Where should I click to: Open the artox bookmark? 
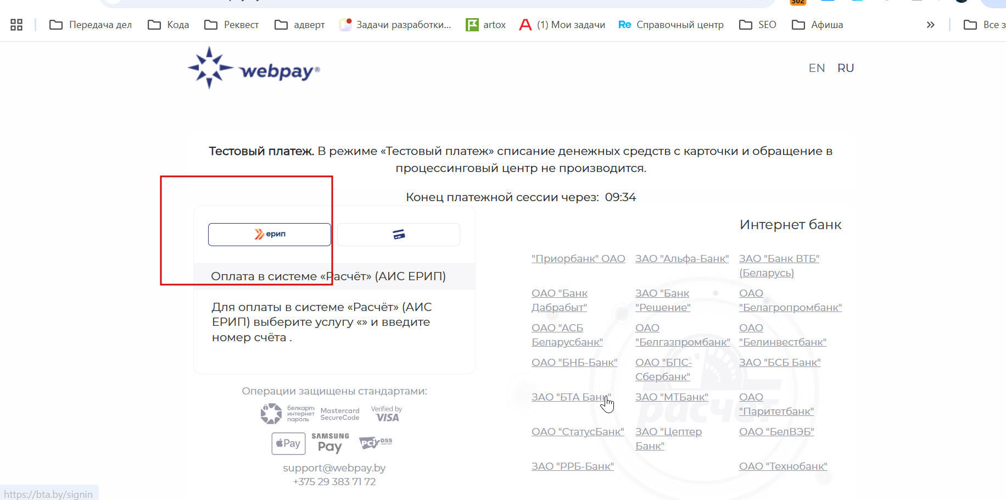point(486,25)
